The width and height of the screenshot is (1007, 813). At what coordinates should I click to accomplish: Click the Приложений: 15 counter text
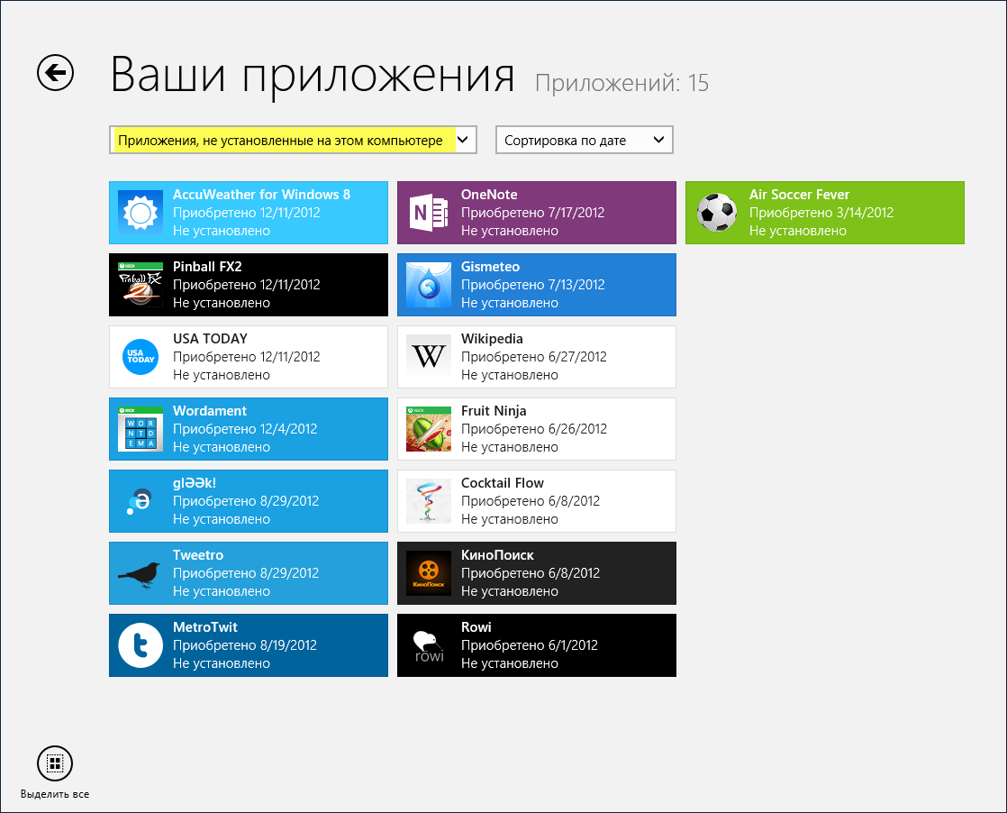621,83
